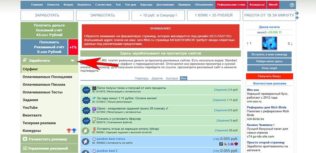Image resolution: width=316 pixels, height=153 pixels.
Task: Open Новости in the top navigation
Action: pos(53,5)
